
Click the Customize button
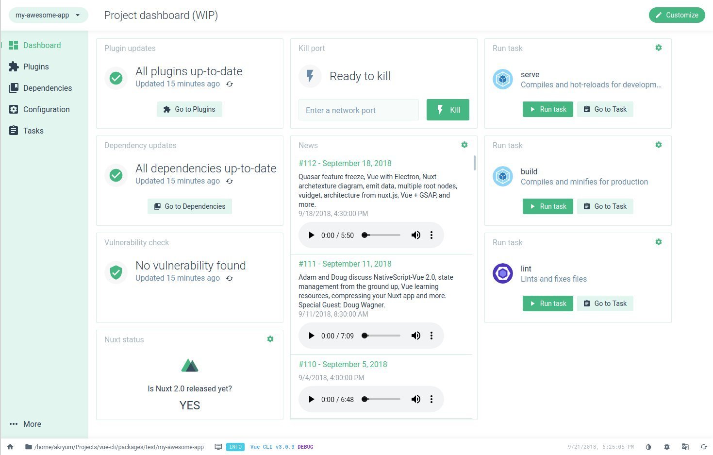click(x=677, y=15)
